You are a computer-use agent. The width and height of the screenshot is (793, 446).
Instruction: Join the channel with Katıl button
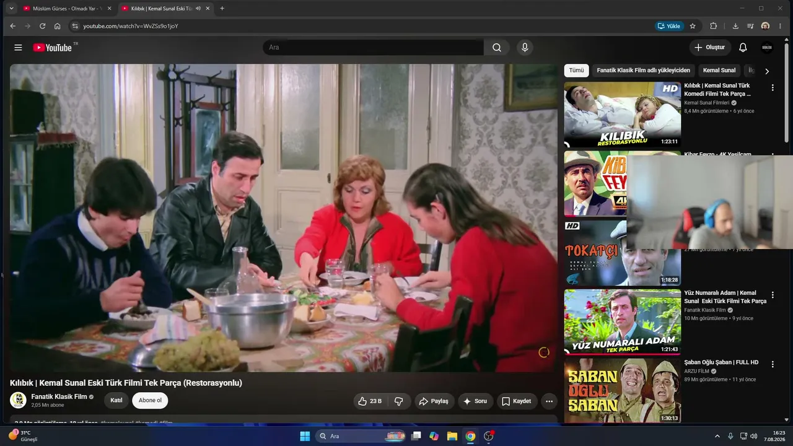click(x=116, y=401)
